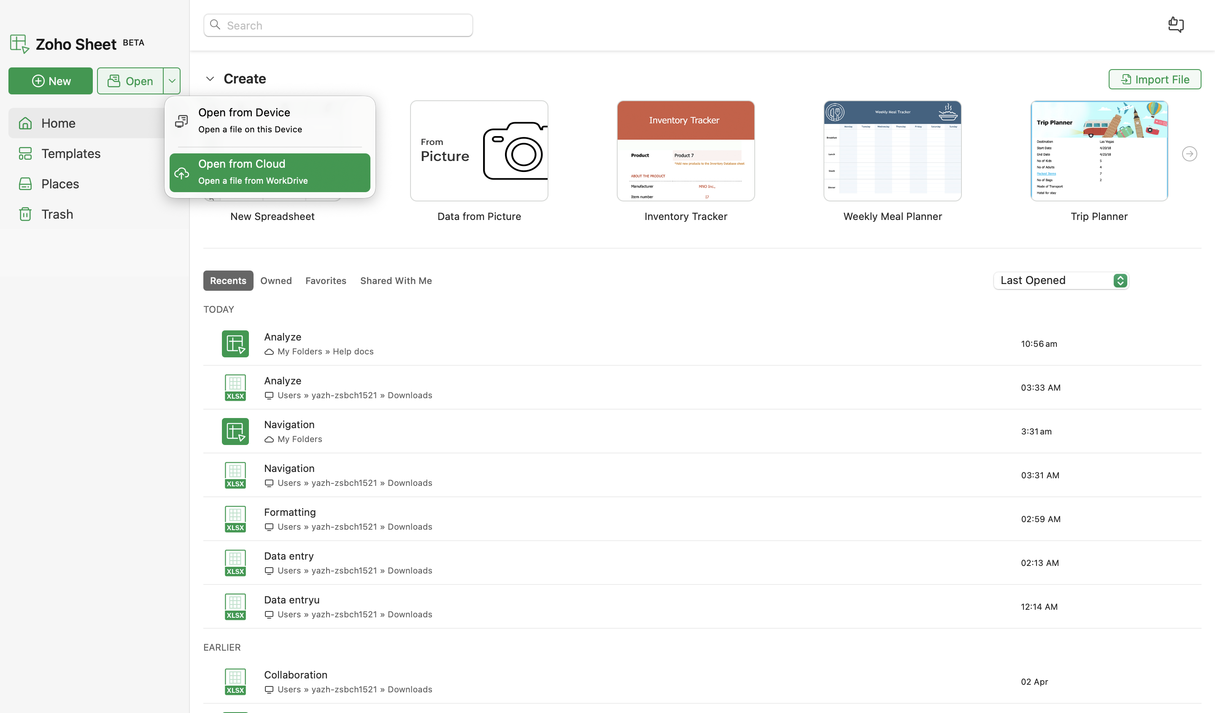Click the next arrow icon beside Trip Planner
The image size is (1215, 713).
[x=1189, y=154]
